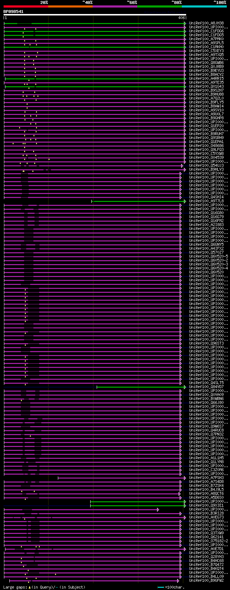Select isoform UniRef100_Q60520-3
This screenshot has width=230, height=590.
tap(208, 264)
